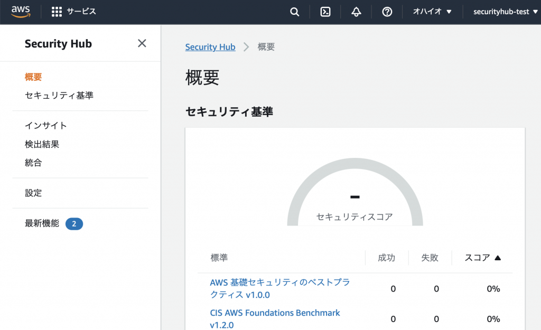
Task: Open 設定 in the sidebar
Action: click(x=33, y=193)
